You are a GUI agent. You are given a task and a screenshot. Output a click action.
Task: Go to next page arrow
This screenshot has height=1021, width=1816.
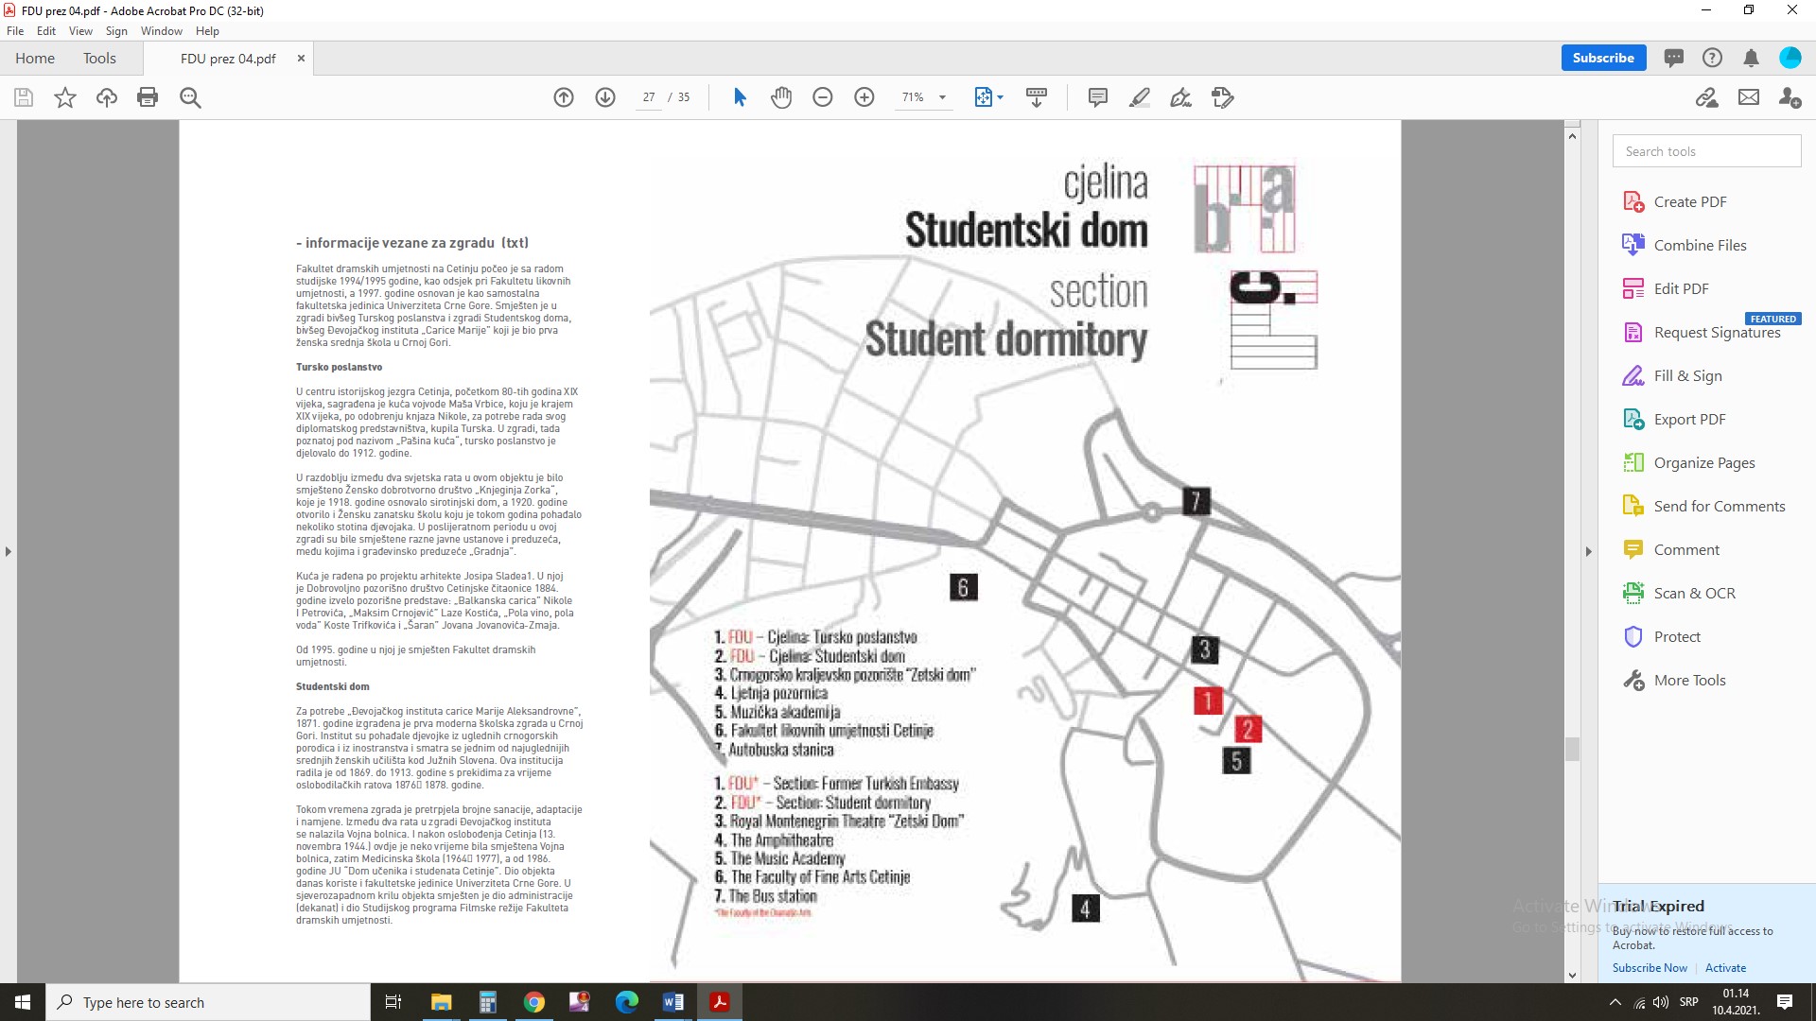(x=605, y=97)
